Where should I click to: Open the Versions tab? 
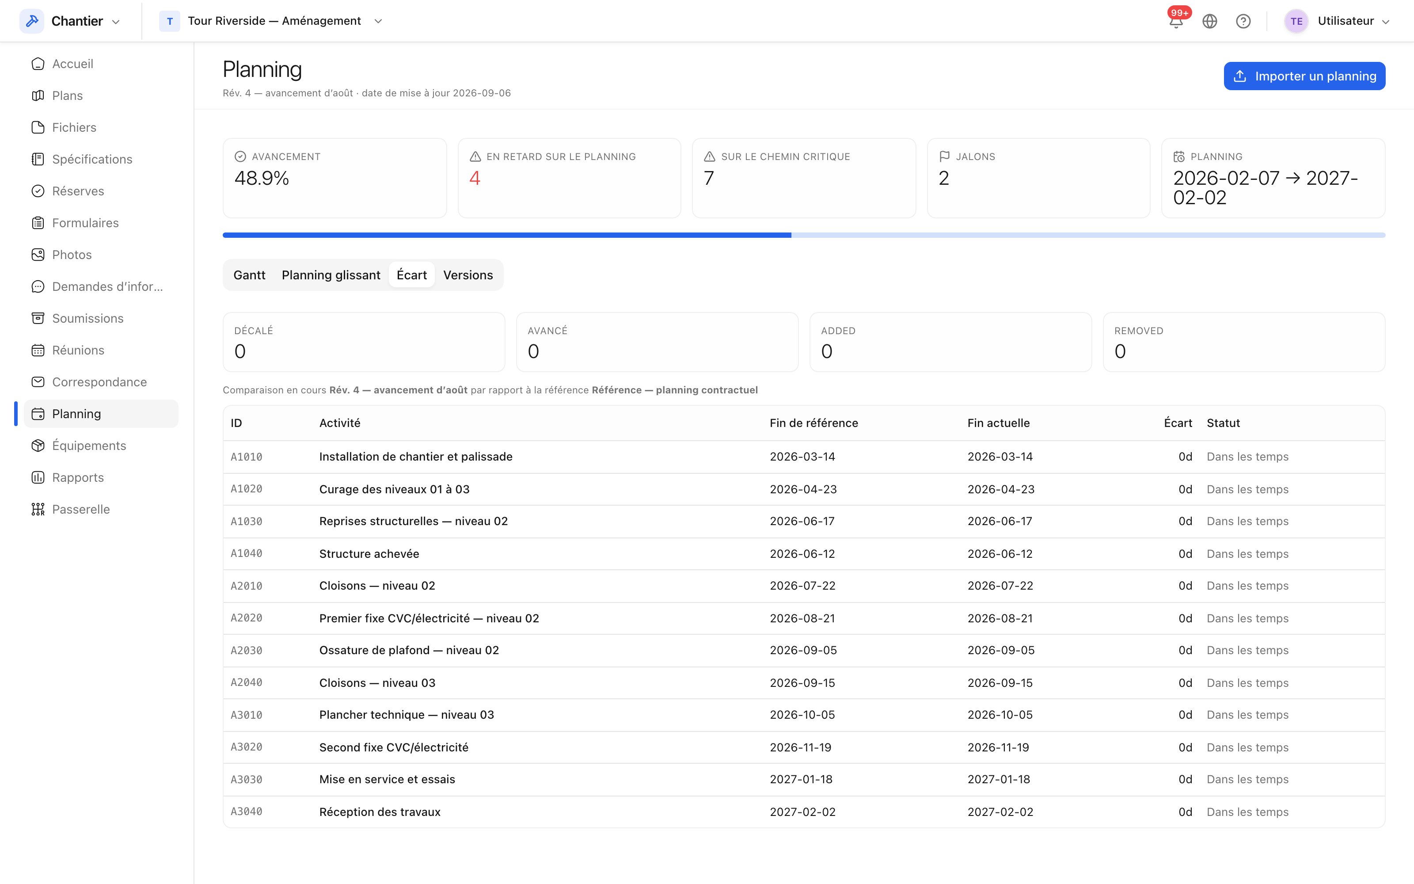pos(468,275)
